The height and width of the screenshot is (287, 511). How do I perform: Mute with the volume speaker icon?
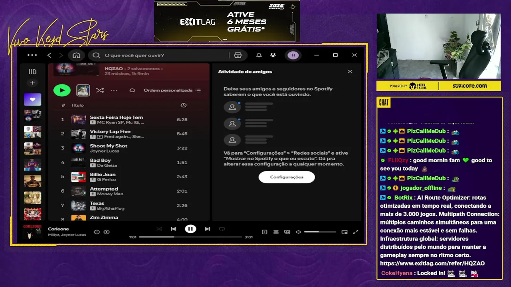pos(298,232)
